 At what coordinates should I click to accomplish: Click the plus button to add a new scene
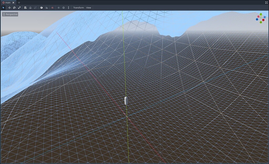pyautogui.click(x=19, y=2)
